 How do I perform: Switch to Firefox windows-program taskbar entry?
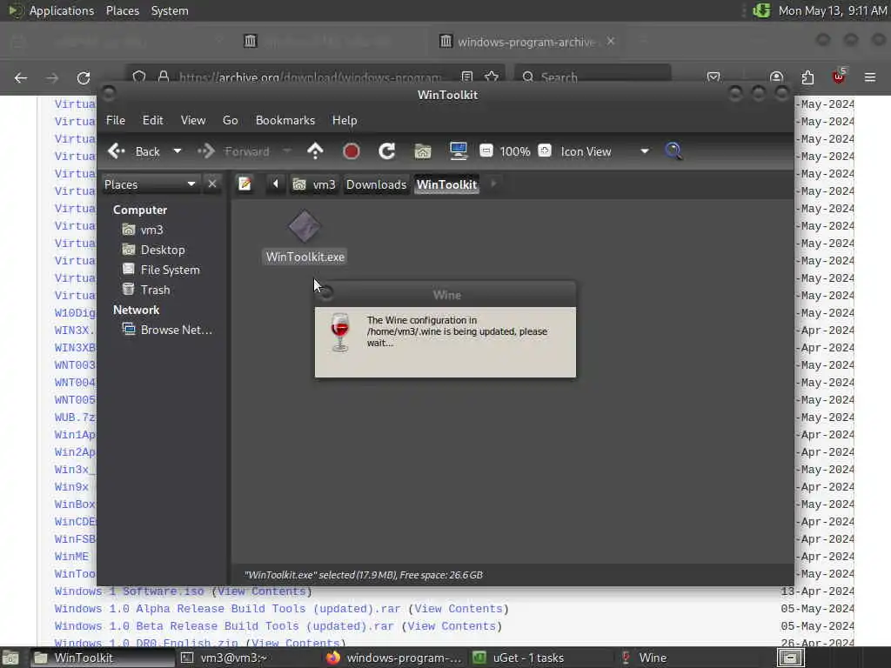point(395,658)
